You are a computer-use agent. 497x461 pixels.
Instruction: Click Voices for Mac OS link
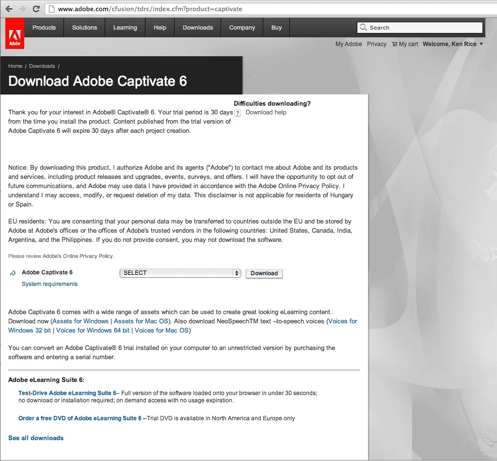click(161, 330)
